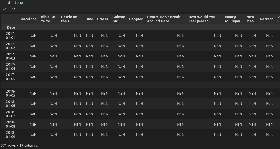
Task: Click the 2018-01-08 row label
Action: click(x=11, y=124)
